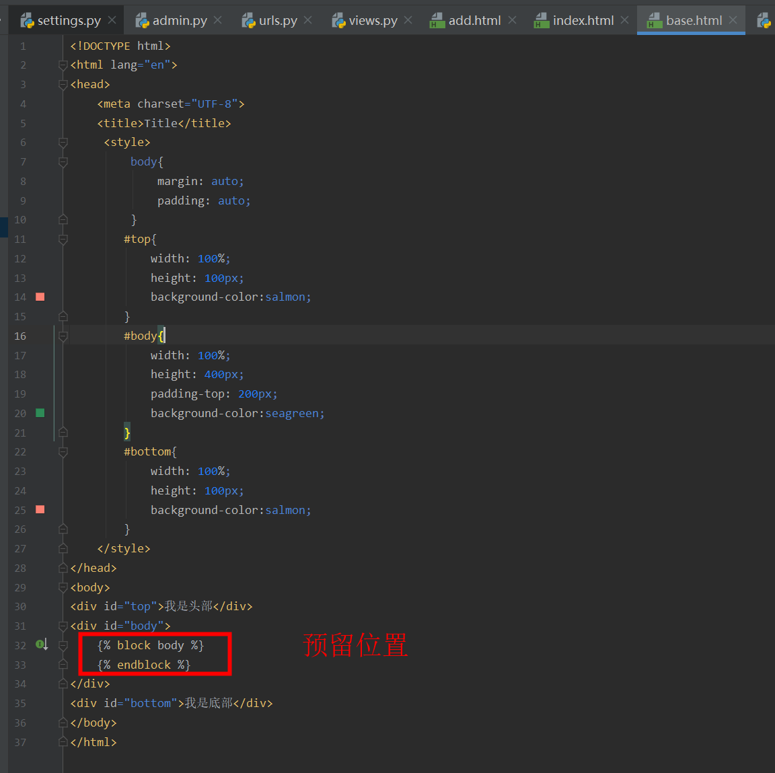Switch to the settings.py tab
775x773 pixels.
[x=69, y=20]
